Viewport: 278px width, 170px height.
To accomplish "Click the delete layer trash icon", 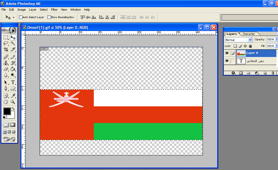I will tap(273, 73).
